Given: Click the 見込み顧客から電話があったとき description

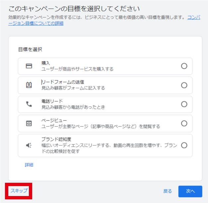Looking at the screenshot, I should pos(73,107).
